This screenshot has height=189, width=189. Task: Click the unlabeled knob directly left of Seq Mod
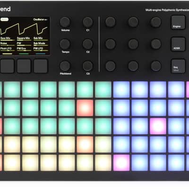point(156,66)
